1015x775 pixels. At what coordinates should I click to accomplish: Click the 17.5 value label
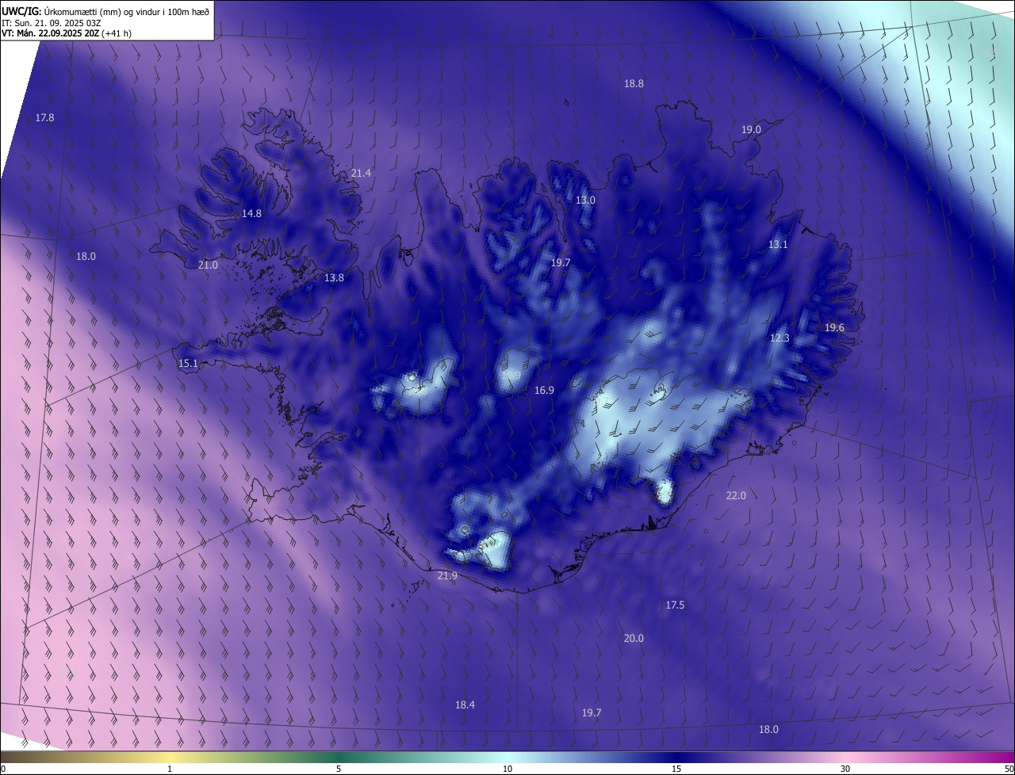pyautogui.click(x=675, y=605)
